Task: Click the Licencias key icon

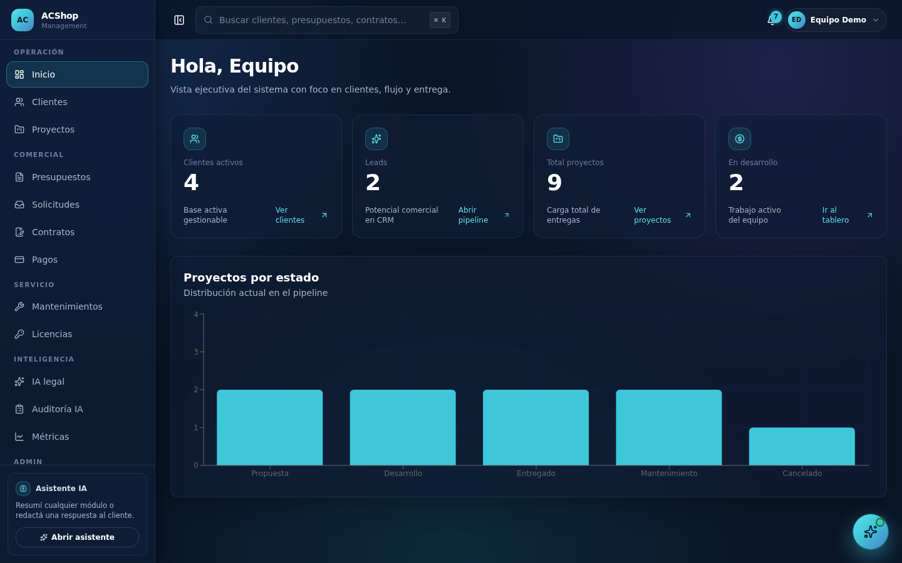Action: [x=19, y=334]
